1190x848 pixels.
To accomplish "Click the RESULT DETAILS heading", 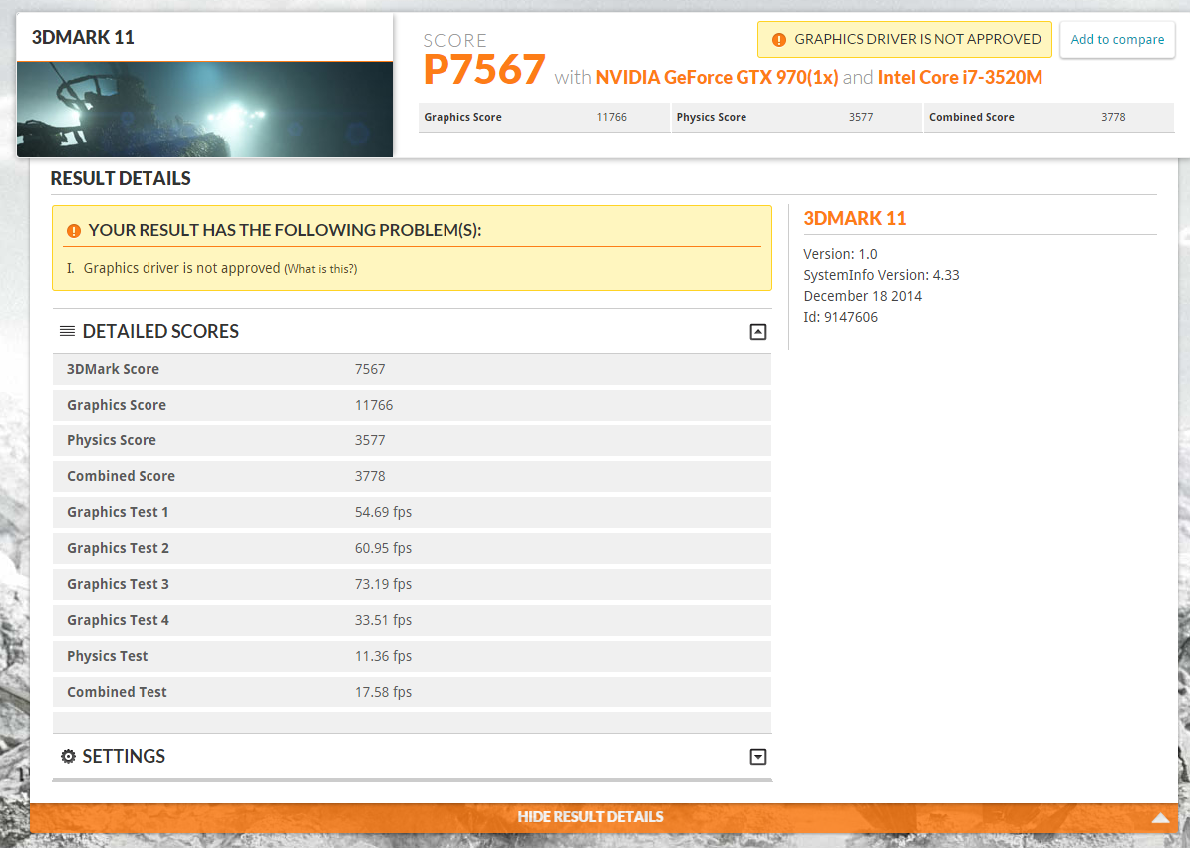I will (x=121, y=179).
